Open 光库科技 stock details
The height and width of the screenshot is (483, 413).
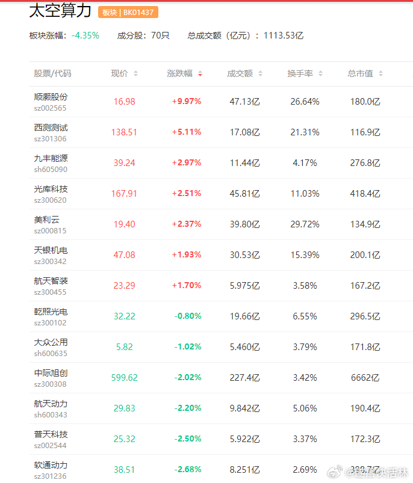coord(51,189)
